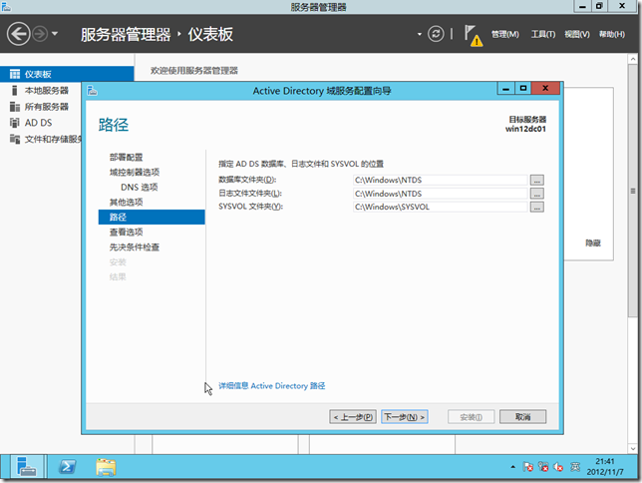Click scrollbar up arrow in Server Manager
The width and height of the screenshot is (642, 483).
[633, 59]
